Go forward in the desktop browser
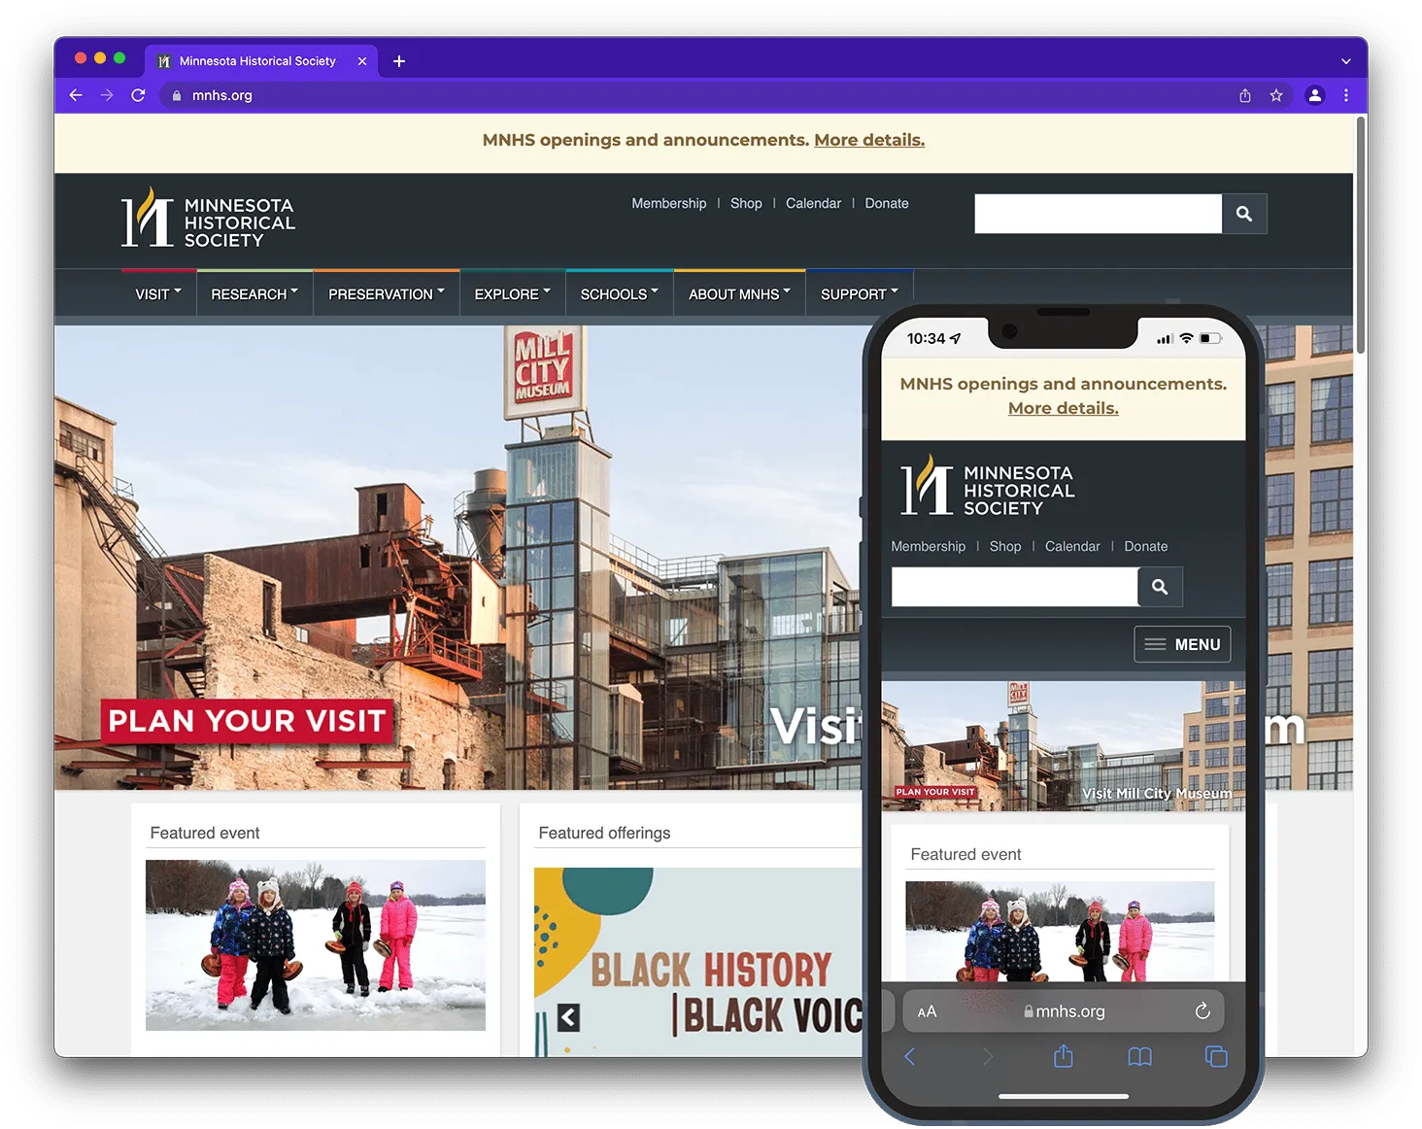The image size is (1422, 1129). pyautogui.click(x=107, y=95)
